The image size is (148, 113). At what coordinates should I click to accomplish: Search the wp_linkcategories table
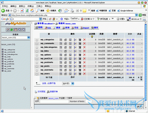pos(70,47)
